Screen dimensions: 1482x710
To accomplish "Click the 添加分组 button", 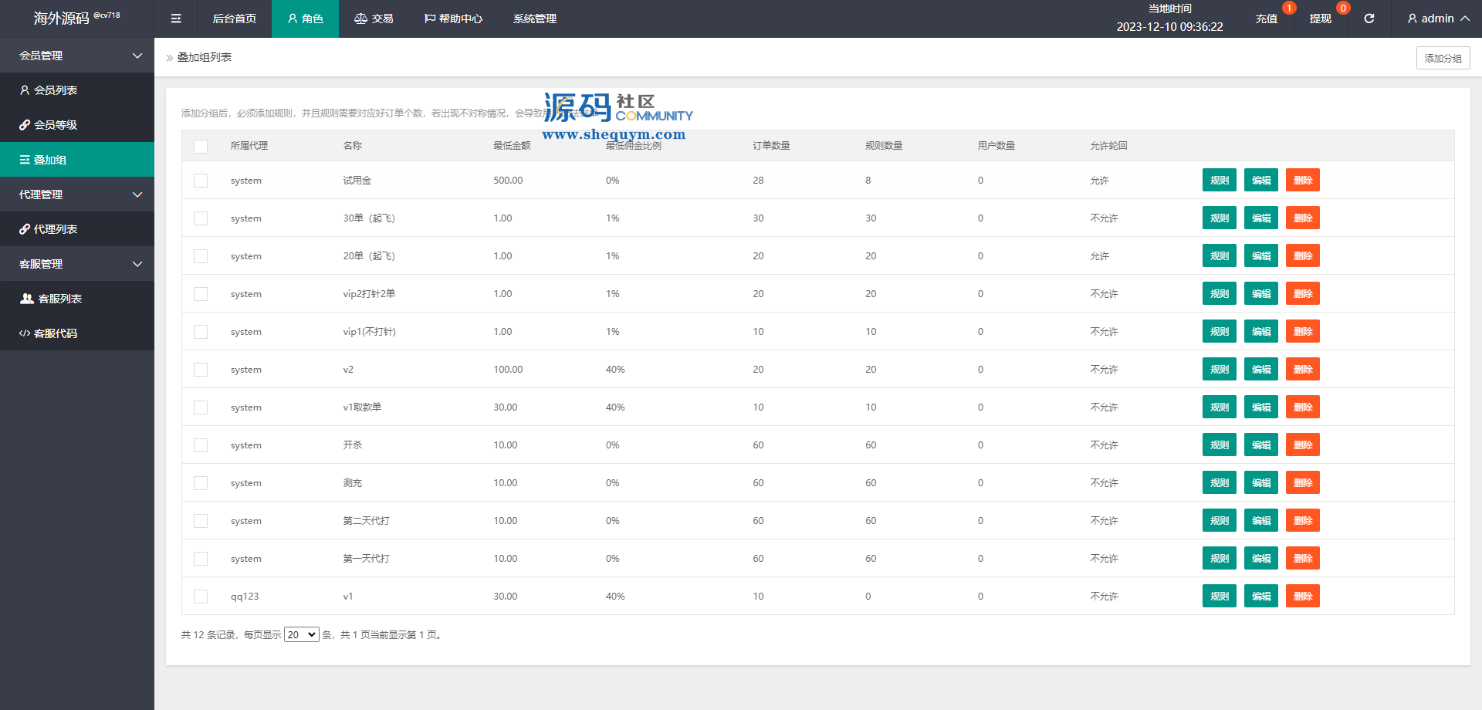I will pyautogui.click(x=1443, y=58).
